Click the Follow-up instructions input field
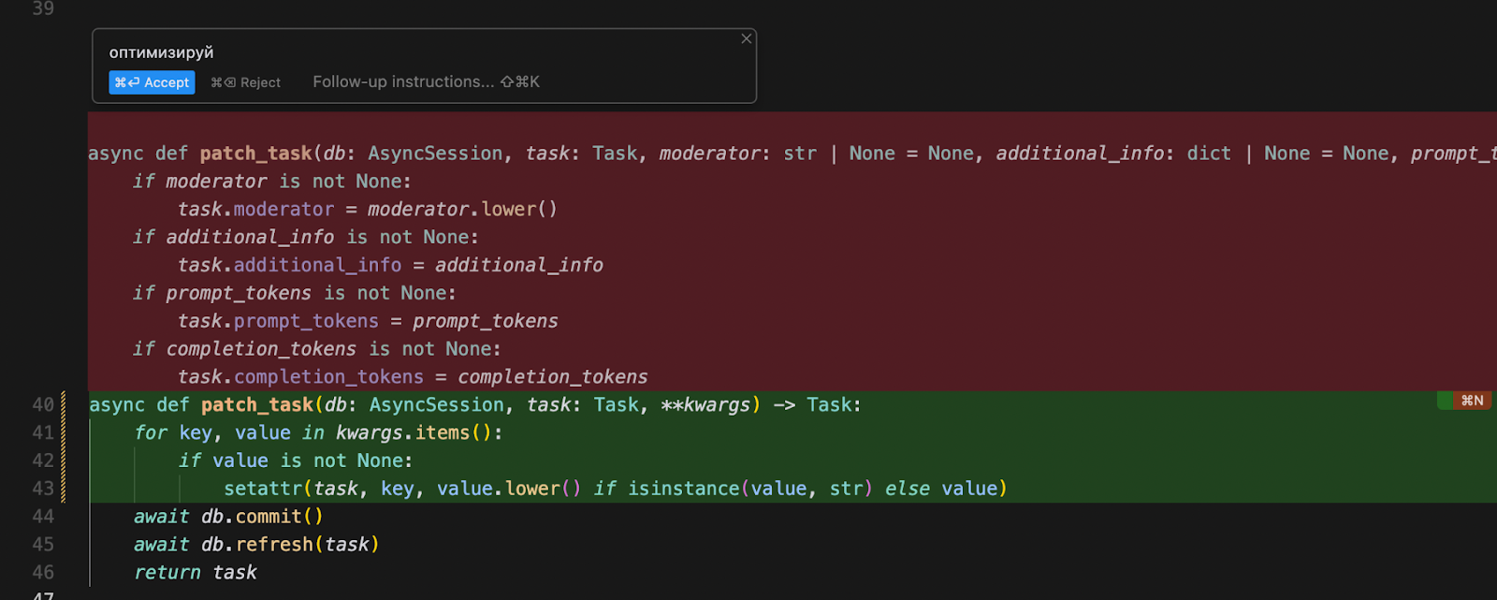 (x=426, y=82)
